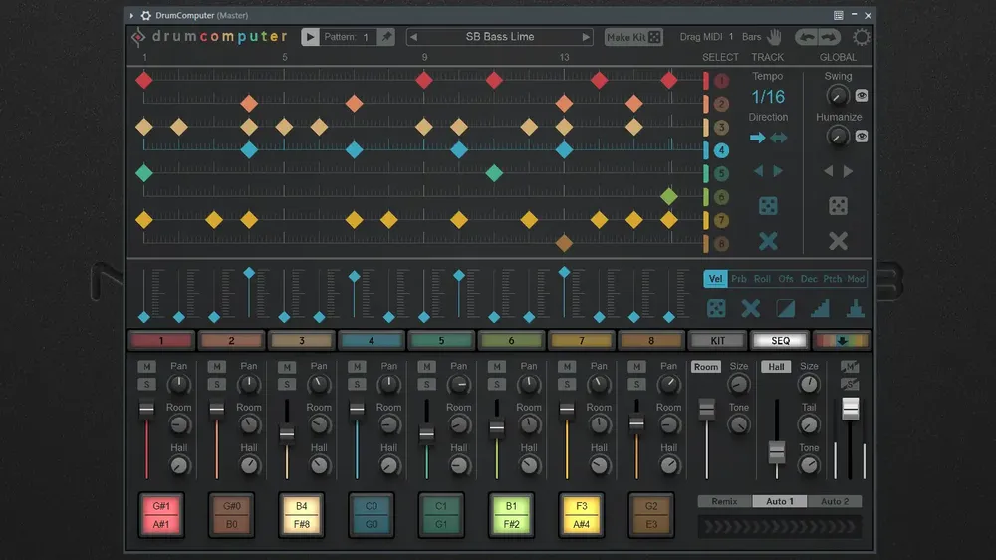The height and width of the screenshot is (560, 996).
Task: Click the Hall reverb return fader
Action: tap(776, 452)
